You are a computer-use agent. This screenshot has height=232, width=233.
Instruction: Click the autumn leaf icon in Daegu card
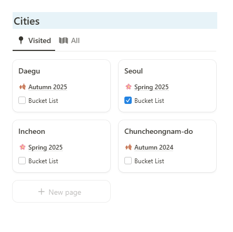23,87
